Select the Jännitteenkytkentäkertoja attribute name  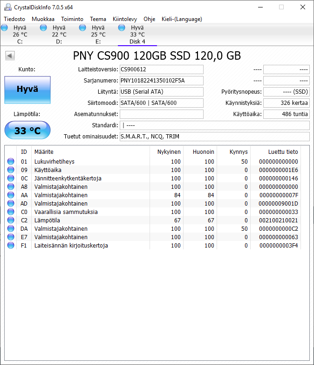[68, 179]
